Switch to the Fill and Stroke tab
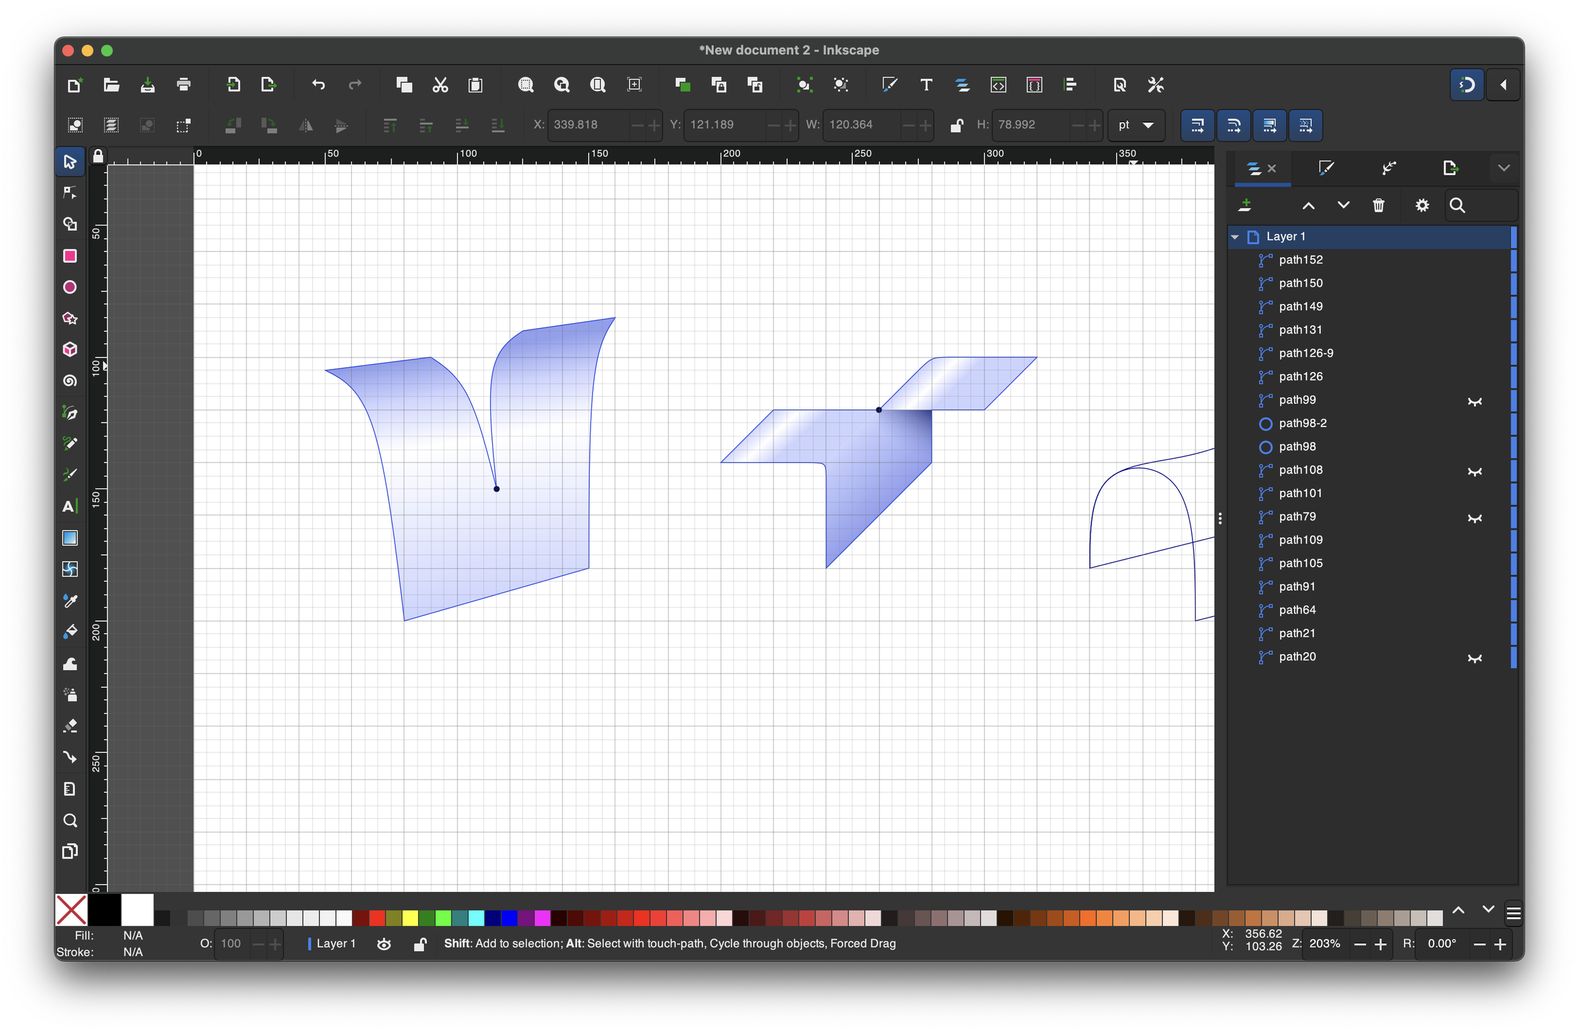 tap(1326, 169)
